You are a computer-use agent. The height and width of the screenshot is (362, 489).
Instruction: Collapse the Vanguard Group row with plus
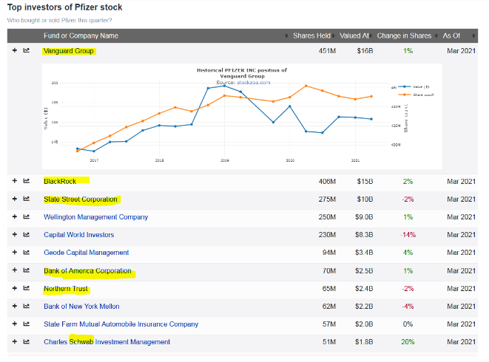click(14, 50)
